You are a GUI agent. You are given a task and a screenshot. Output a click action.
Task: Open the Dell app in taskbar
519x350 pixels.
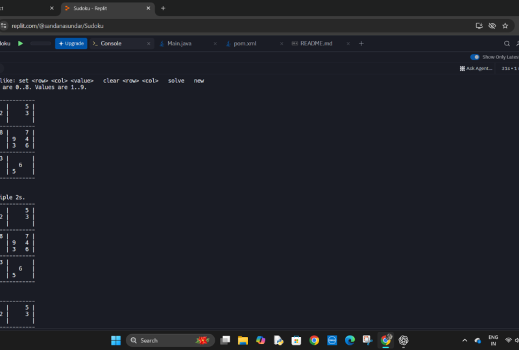click(x=332, y=340)
